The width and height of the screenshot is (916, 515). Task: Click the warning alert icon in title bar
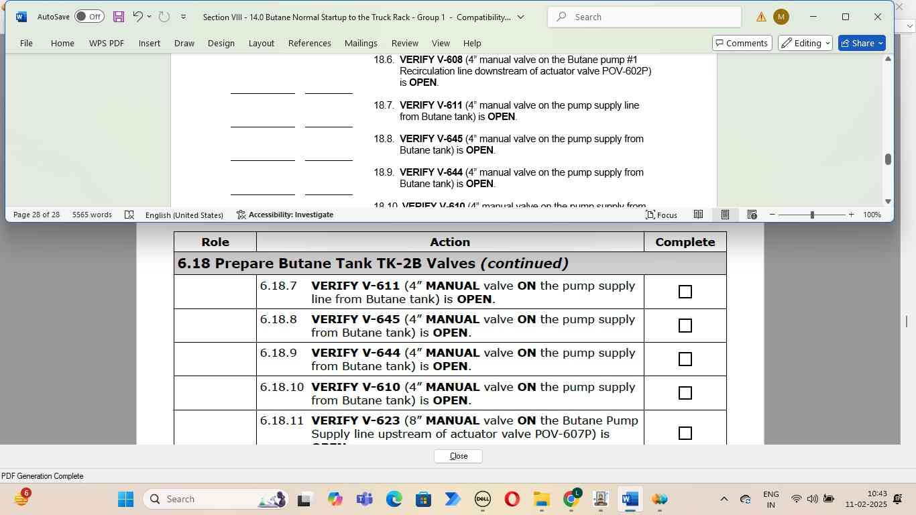click(x=761, y=17)
